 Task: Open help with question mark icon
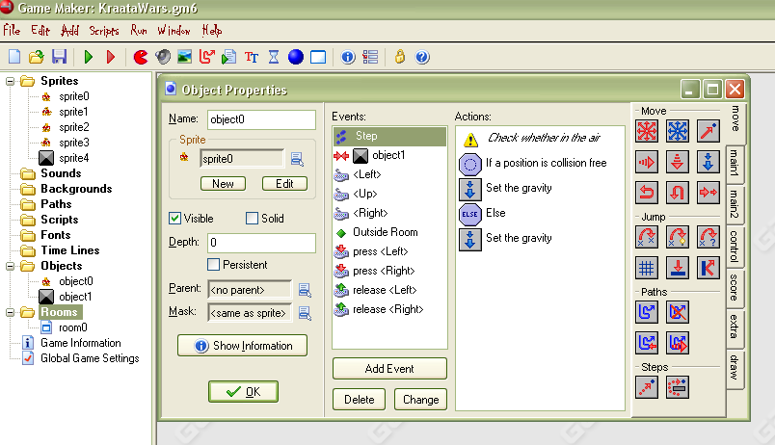click(422, 57)
